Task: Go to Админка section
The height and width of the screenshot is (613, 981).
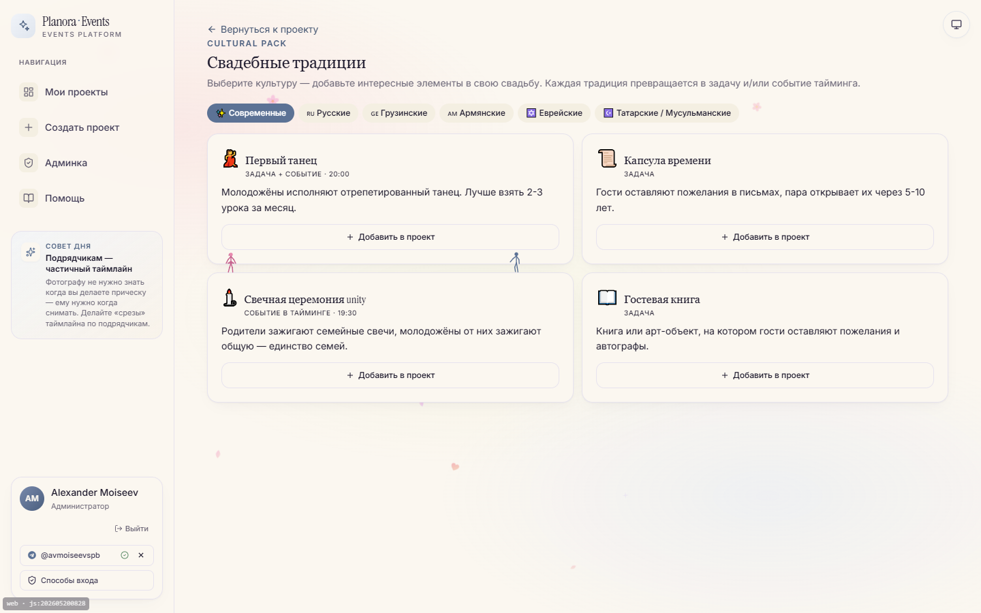Action: tap(87, 163)
